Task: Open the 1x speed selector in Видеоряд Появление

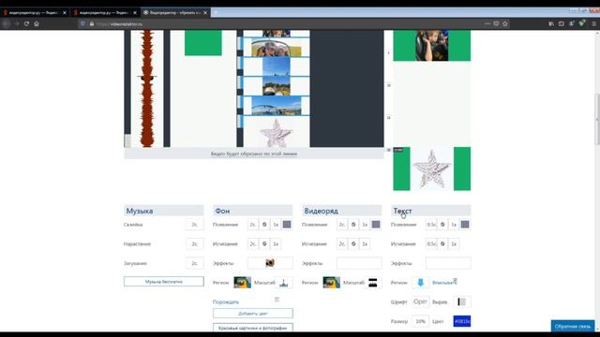Action: click(x=365, y=225)
